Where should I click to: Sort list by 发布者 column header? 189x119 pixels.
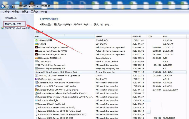[x=99, y=36]
